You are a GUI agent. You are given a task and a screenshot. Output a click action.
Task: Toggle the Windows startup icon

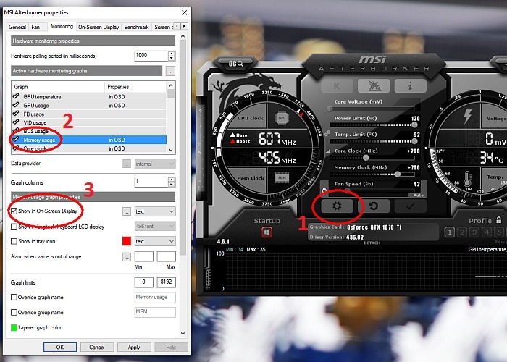pos(267,232)
